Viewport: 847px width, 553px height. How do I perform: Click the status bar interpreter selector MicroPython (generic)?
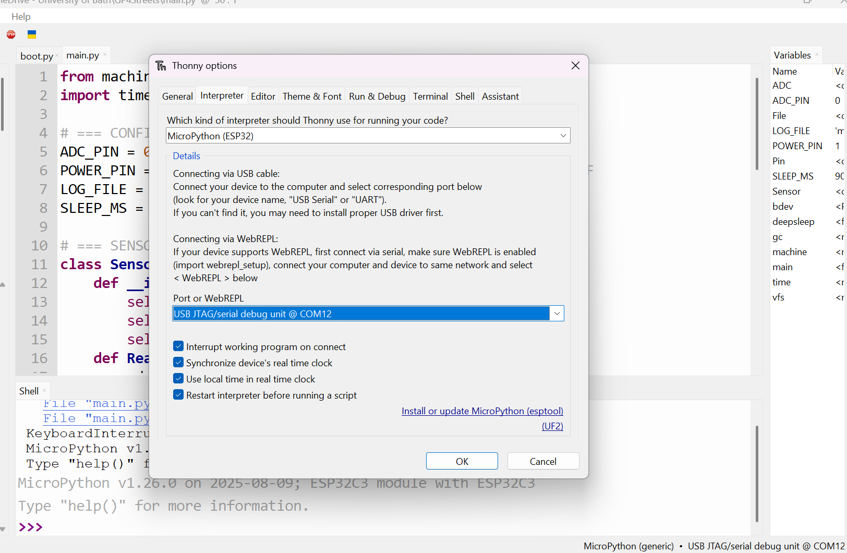tap(628, 546)
